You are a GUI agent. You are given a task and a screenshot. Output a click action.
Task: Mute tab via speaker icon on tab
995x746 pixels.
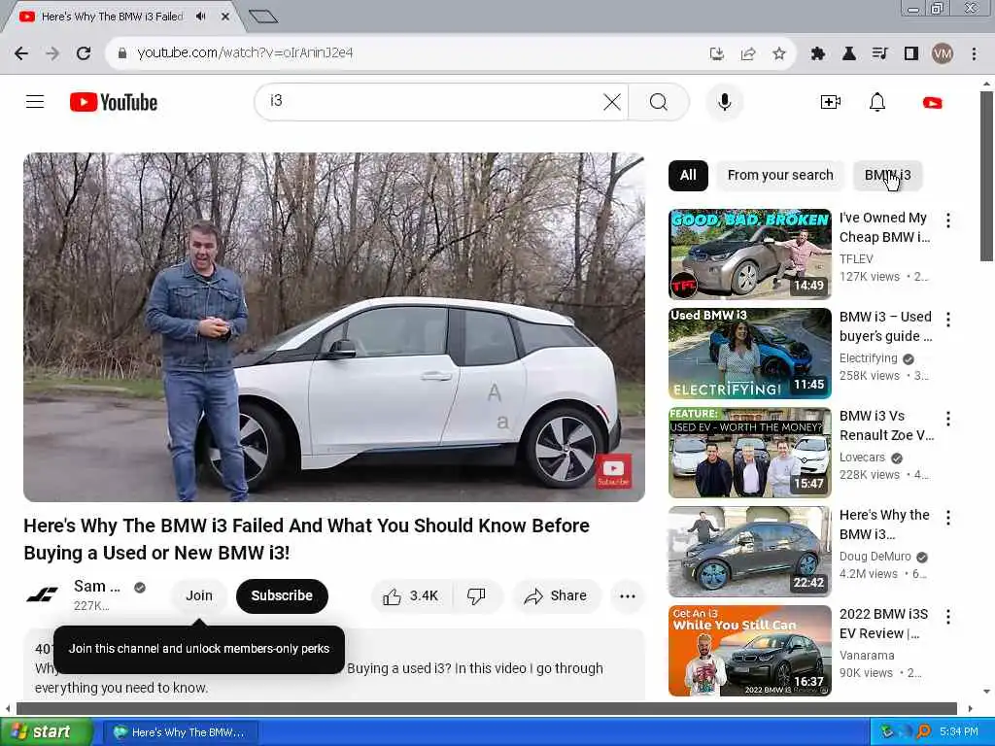click(x=200, y=17)
